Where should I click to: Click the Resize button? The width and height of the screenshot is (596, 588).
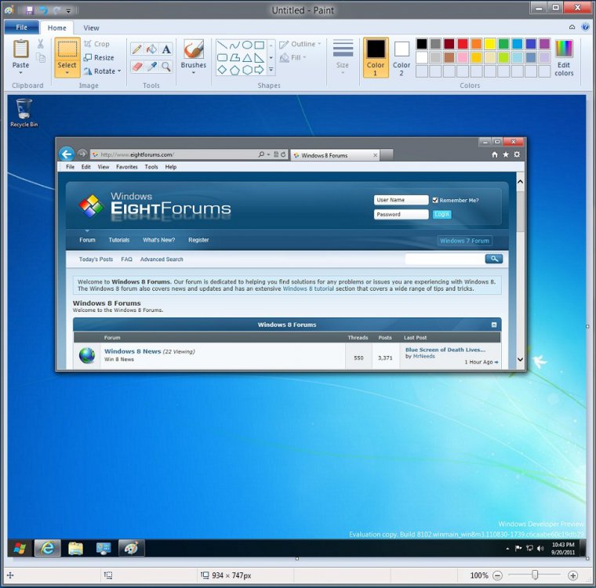pyautogui.click(x=99, y=58)
